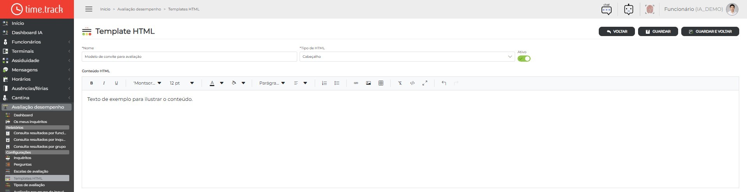Open the chat icon in header
747x192 pixels.
[607, 9]
